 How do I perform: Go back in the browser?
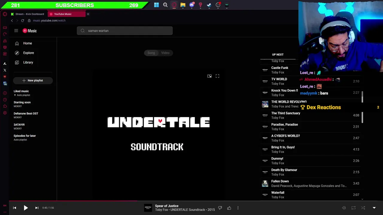(x=12, y=21)
